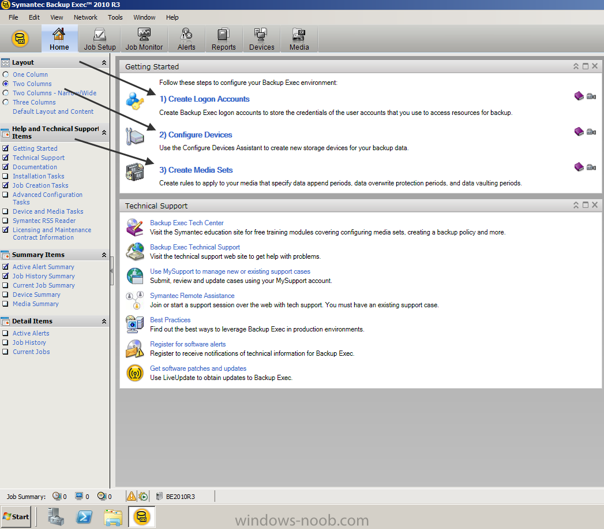Open the Window menu

[x=144, y=17]
